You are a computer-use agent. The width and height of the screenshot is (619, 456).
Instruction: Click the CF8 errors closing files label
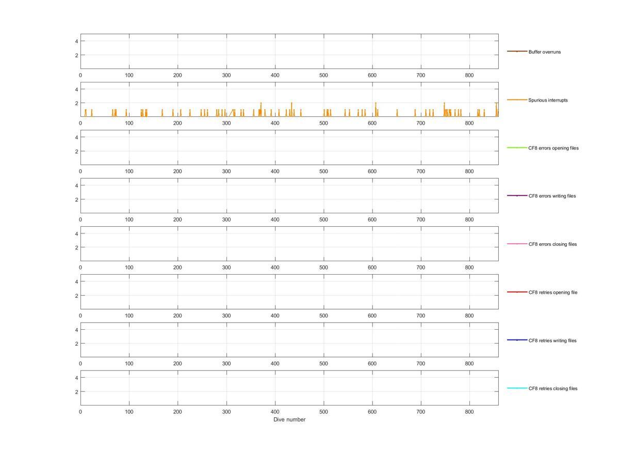click(x=552, y=244)
